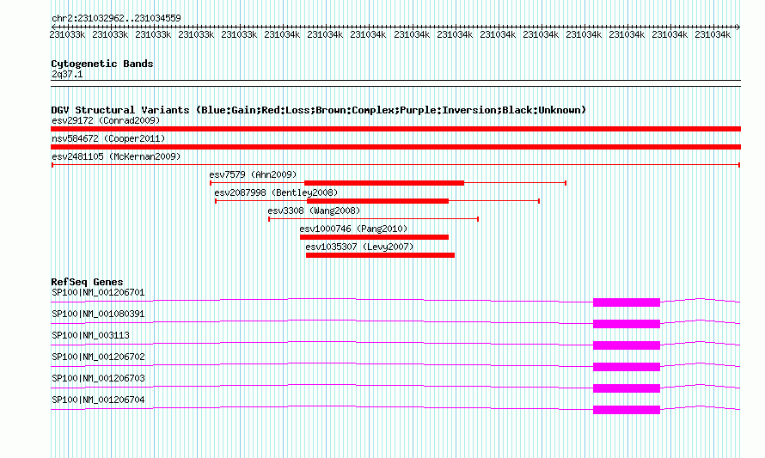Click the RefSeq Genes track title
This screenshot has width=765, height=458.
click(x=87, y=282)
